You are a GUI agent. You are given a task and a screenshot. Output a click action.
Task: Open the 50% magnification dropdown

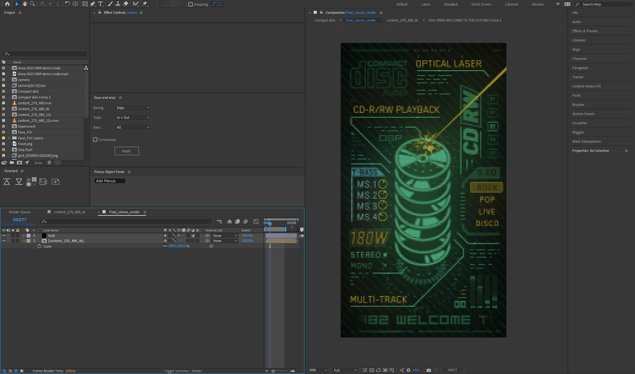318,370
